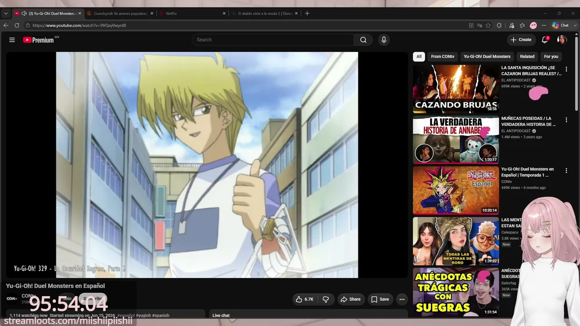Open options for Yu-Gi-Oh! Temporada 1 video
The width and height of the screenshot is (580, 326).
point(566,171)
